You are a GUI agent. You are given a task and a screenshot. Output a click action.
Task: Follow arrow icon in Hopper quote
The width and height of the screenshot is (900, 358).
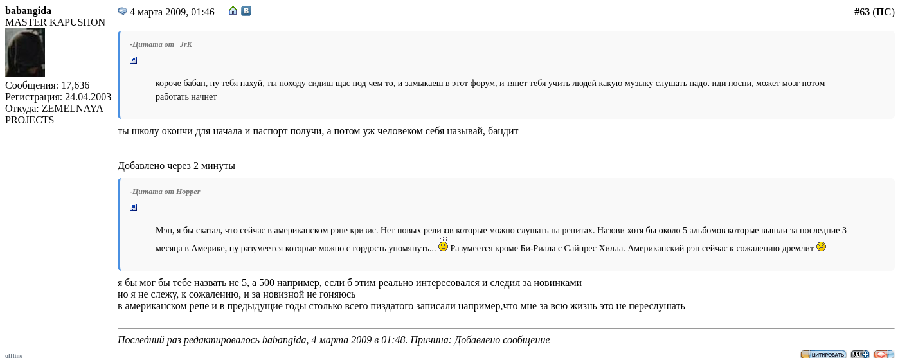pyautogui.click(x=134, y=208)
